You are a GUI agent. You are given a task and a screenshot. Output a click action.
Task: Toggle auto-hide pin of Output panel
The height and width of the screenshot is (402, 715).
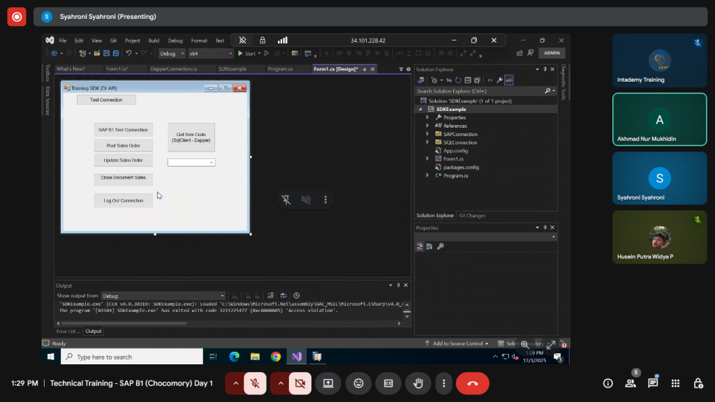[398, 285]
